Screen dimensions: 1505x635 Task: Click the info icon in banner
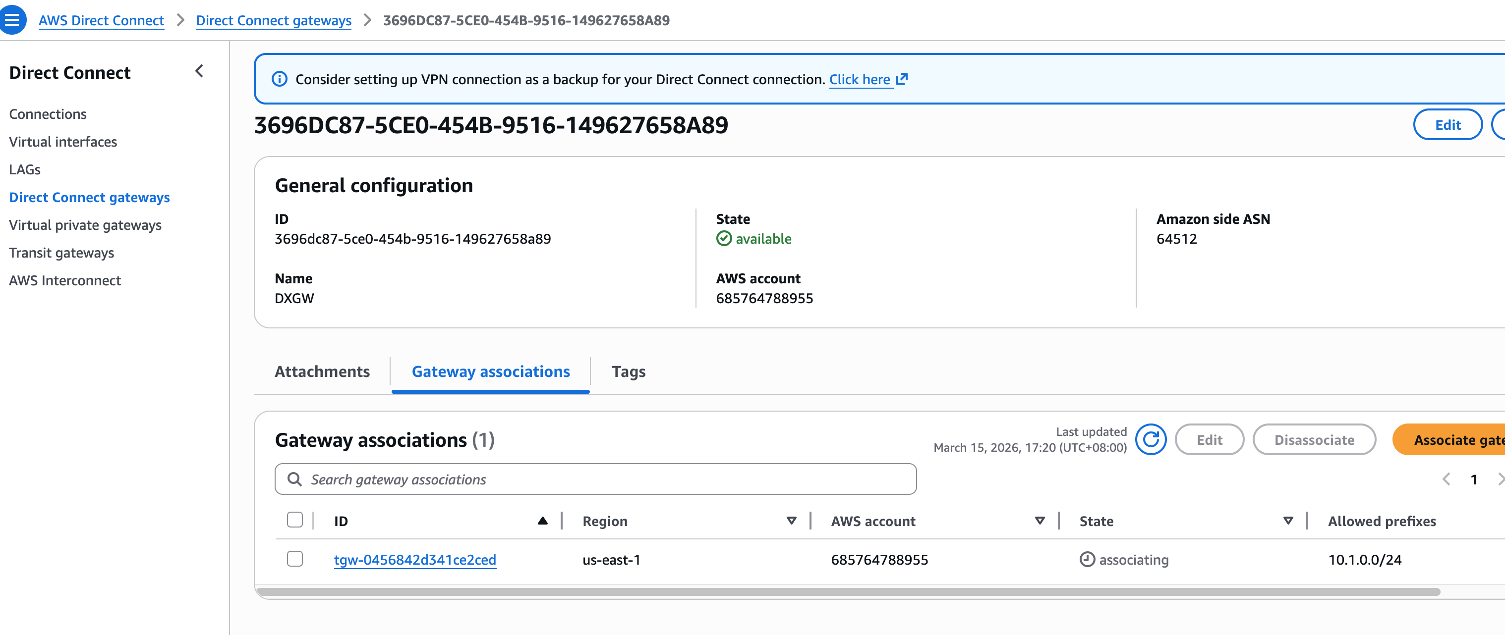point(279,79)
